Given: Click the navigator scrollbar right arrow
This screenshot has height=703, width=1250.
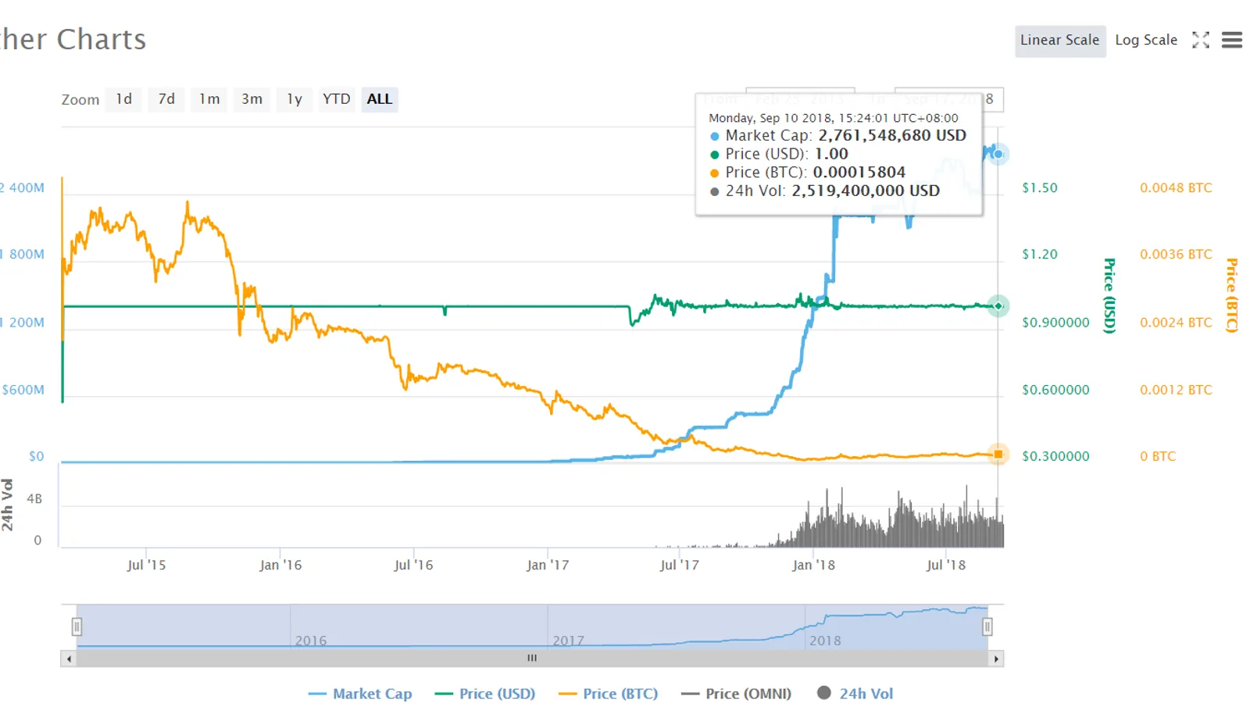Looking at the screenshot, I should point(996,658).
